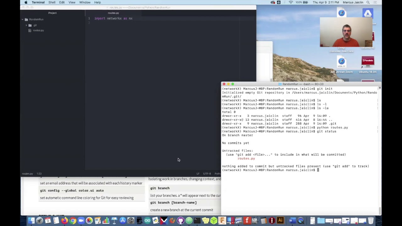The width and height of the screenshot is (402, 226).
Task: Select routes.py in the project tree
Action: (38, 30)
